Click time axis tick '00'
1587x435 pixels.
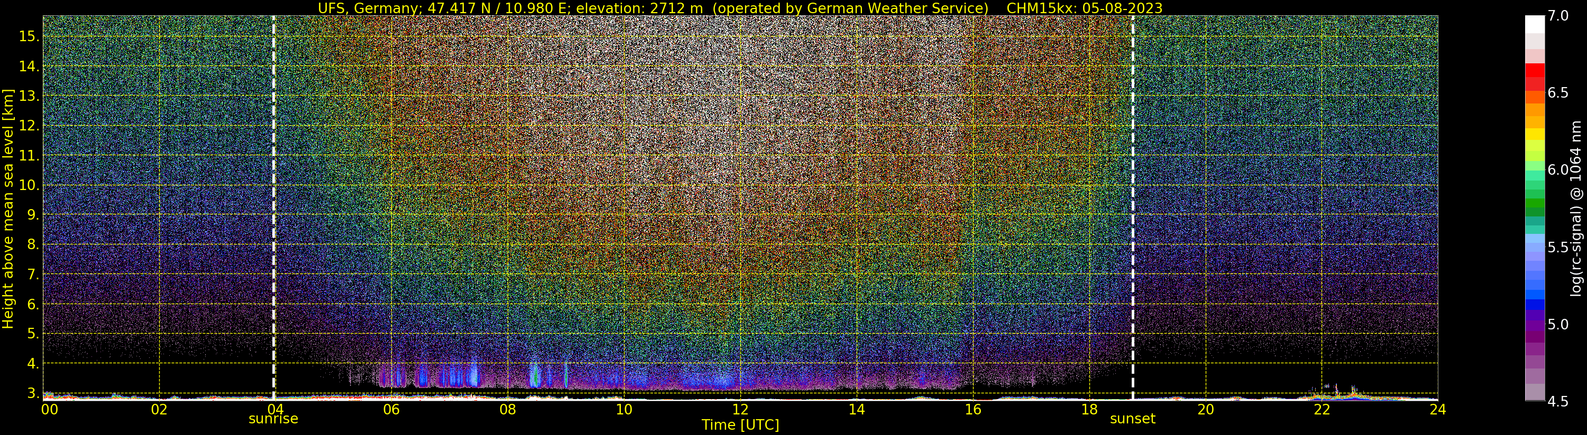49,409
